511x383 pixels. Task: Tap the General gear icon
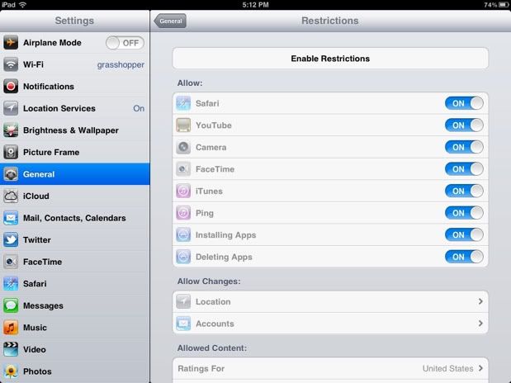click(x=11, y=174)
